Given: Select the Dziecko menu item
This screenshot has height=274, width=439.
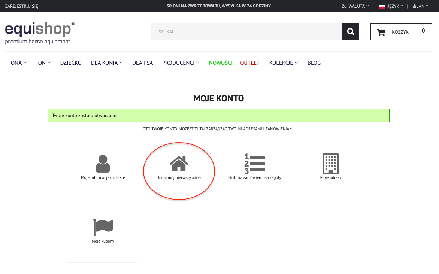Looking at the screenshot, I should coord(71,63).
